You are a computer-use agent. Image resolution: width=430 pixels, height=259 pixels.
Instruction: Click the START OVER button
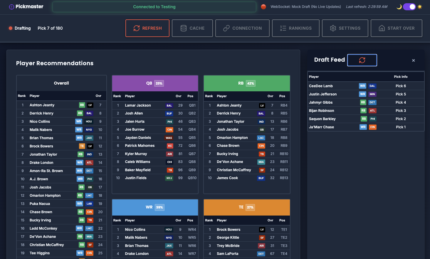pos(396,28)
